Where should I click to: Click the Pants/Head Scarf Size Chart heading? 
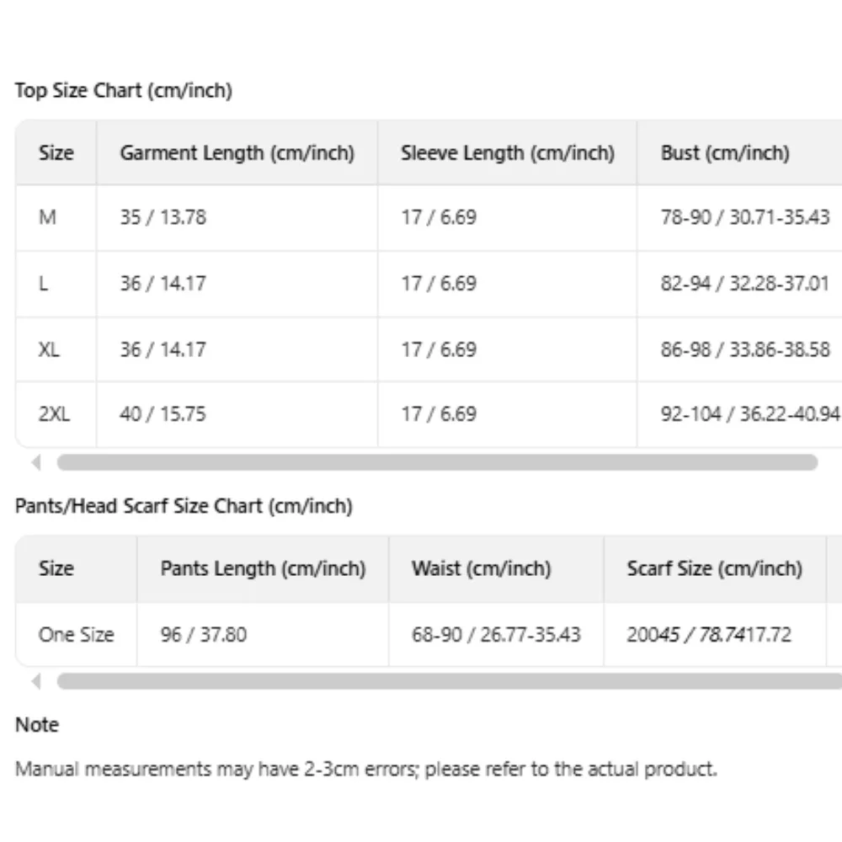pyautogui.click(x=184, y=506)
